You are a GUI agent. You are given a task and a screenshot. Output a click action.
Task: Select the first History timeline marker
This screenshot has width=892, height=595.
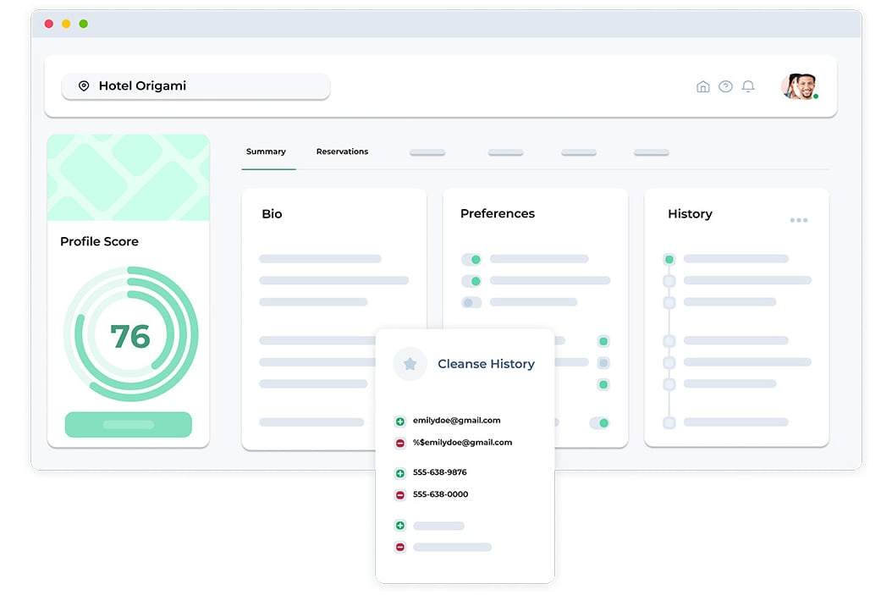669,259
